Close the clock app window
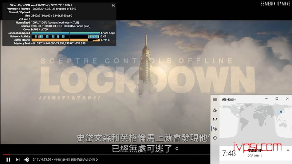This screenshot has width=292, height=164. tap(287, 99)
